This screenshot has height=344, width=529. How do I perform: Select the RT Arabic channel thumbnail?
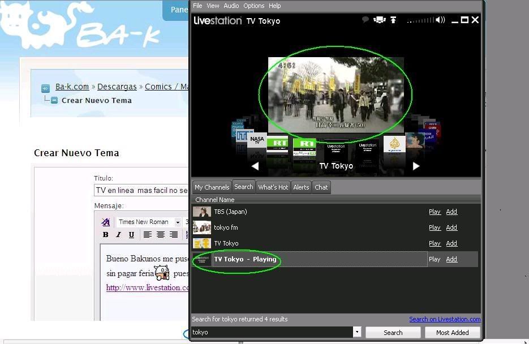tap(304, 147)
